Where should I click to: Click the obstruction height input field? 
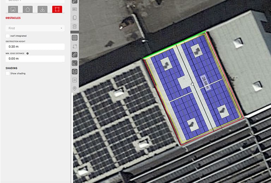tap(35, 47)
